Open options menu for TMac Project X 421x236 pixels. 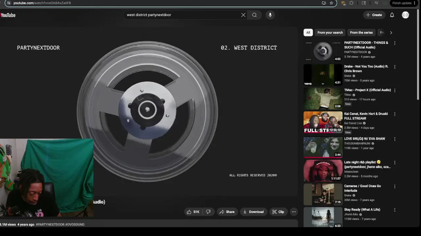(x=395, y=90)
